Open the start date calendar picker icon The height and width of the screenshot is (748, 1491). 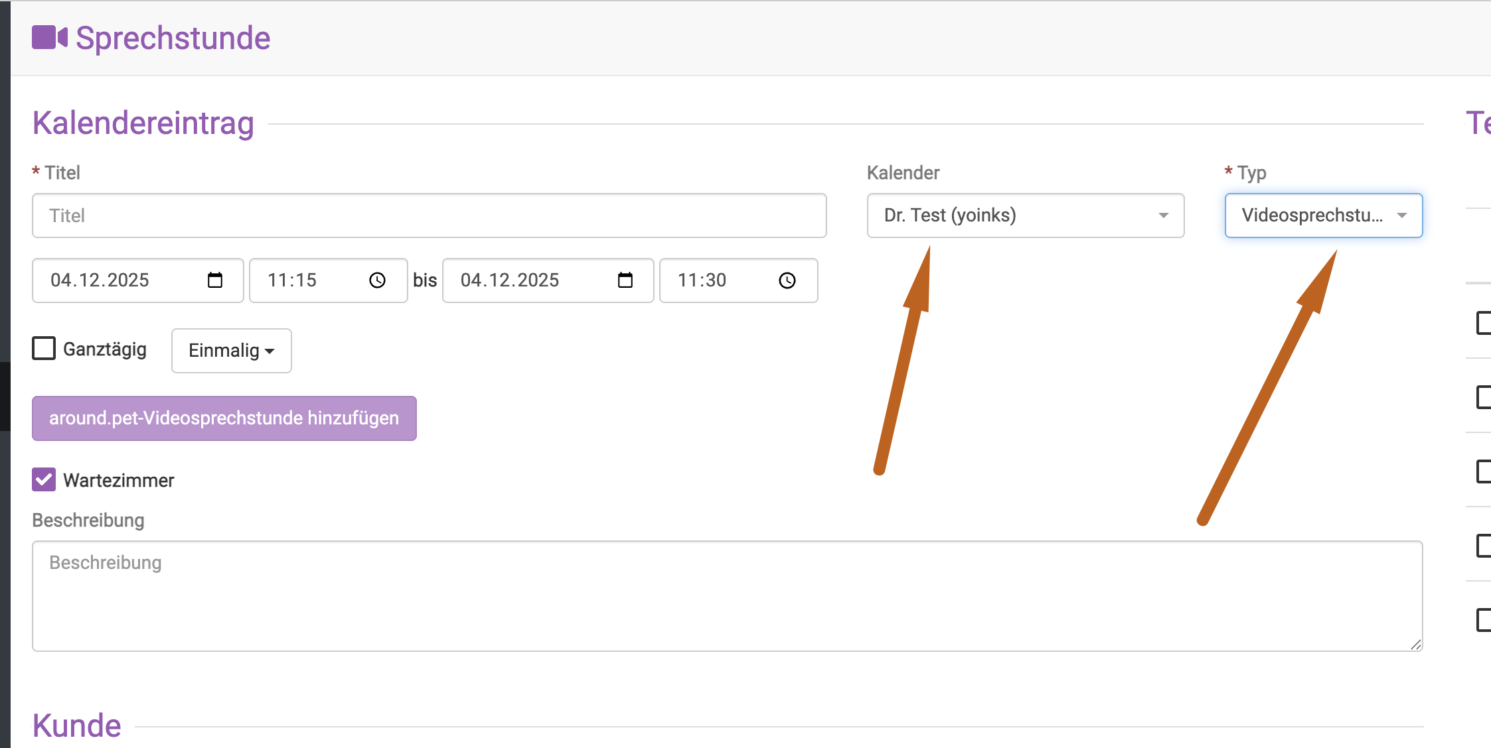pyautogui.click(x=215, y=280)
